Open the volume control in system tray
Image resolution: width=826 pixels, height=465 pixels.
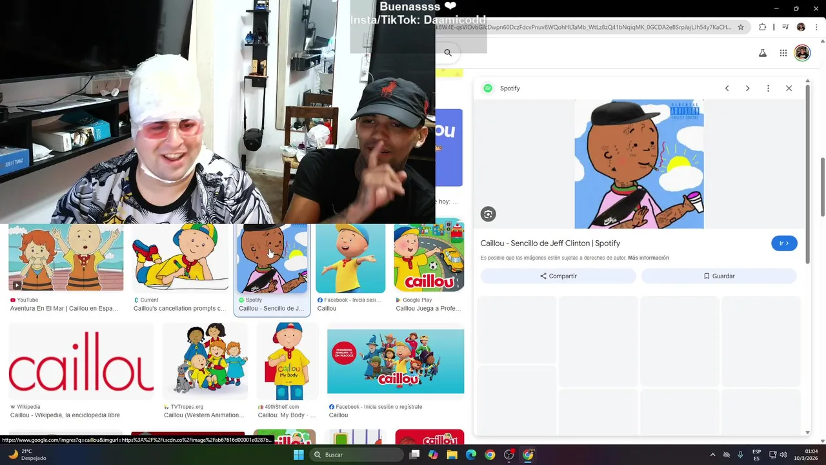pos(783,455)
